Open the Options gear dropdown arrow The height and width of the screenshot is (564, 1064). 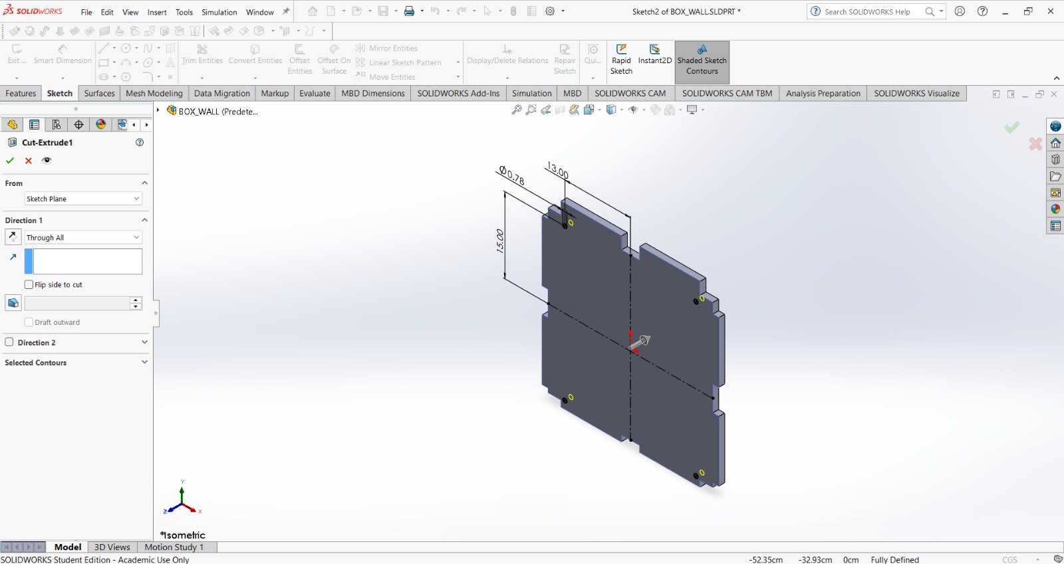563,11
